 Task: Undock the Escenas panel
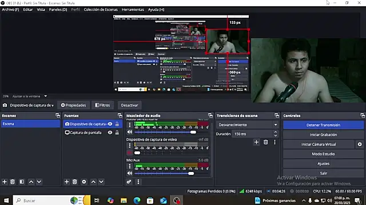point(58,116)
